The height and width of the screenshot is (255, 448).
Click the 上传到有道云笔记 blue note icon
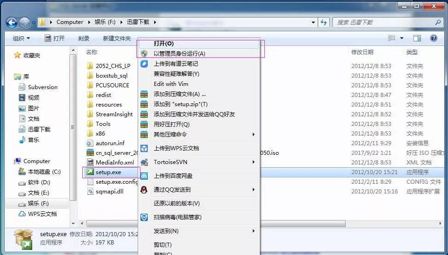(144, 63)
